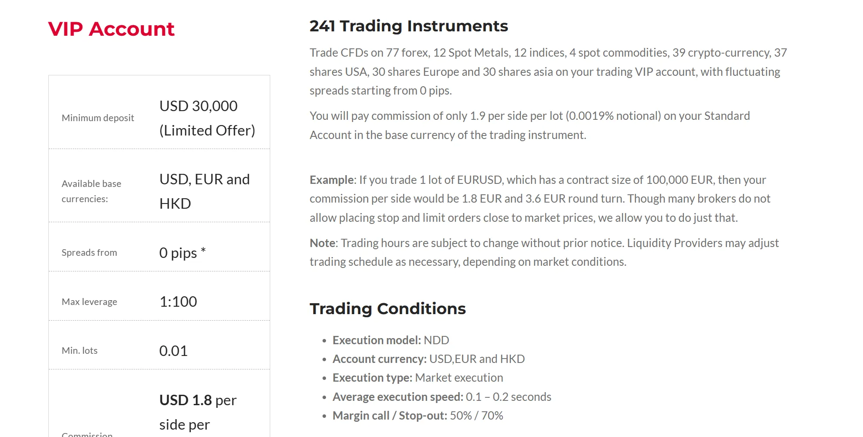The width and height of the screenshot is (863, 437).
Task: Select the USD, EUR and HKD value
Action: [204, 191]
